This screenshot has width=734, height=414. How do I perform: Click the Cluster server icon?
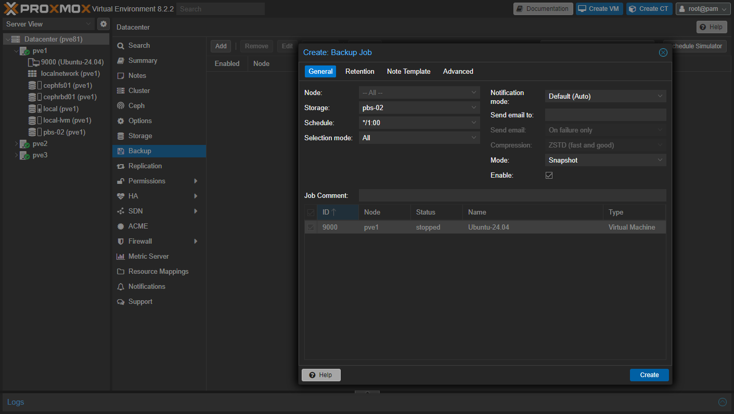(121, 91)
